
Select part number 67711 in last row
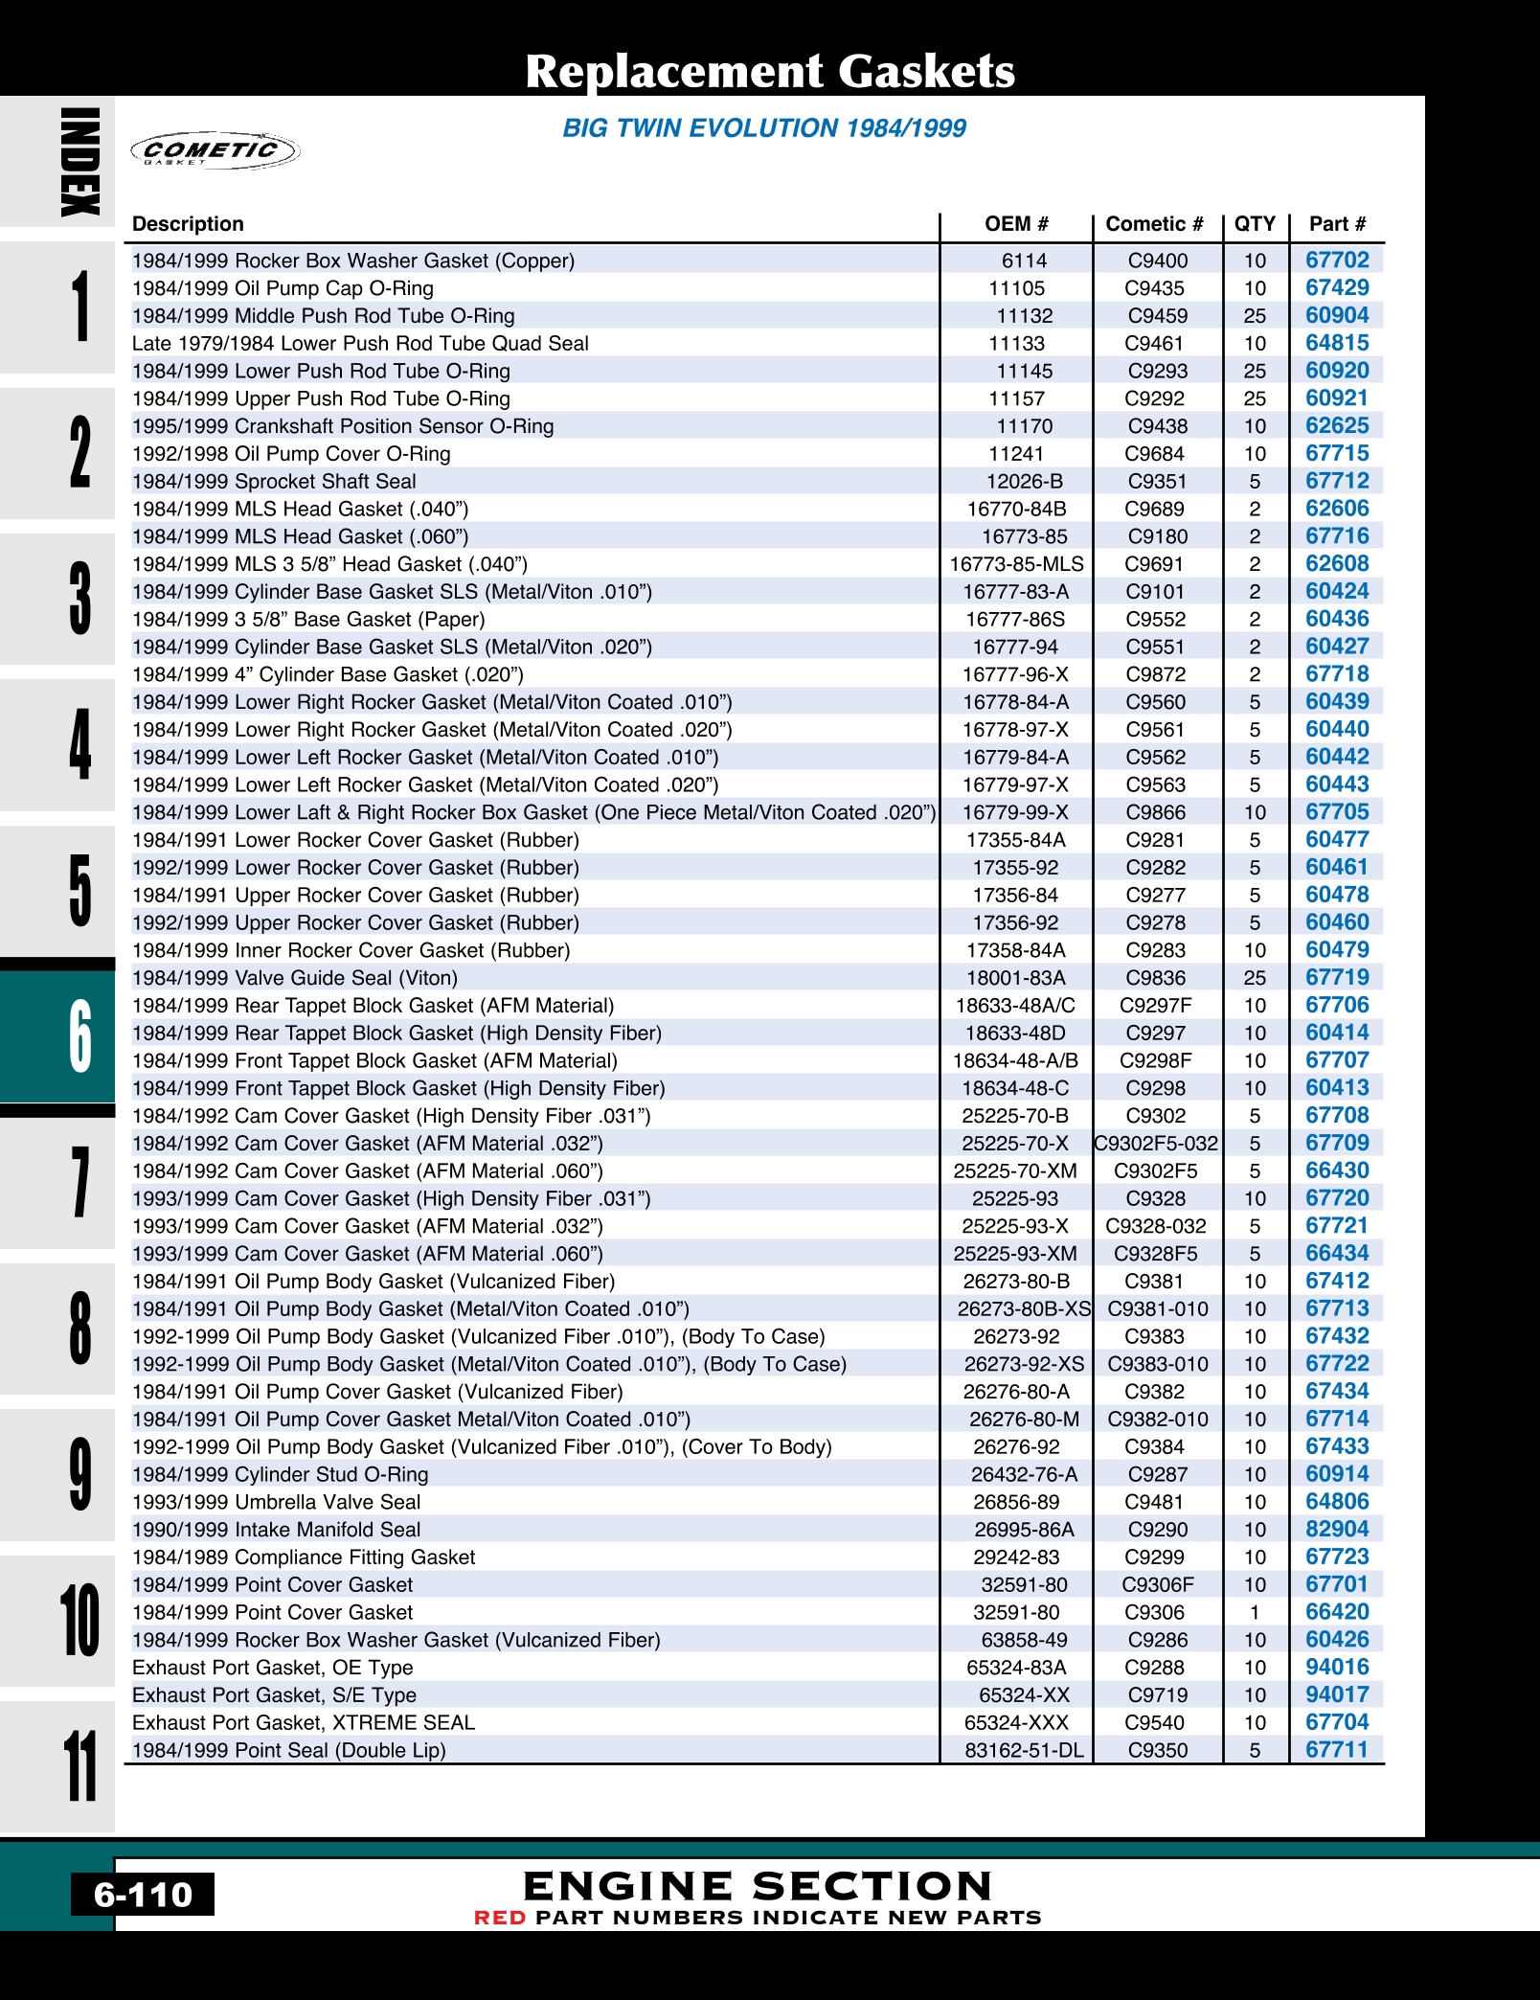(x=1337, y=1750)
